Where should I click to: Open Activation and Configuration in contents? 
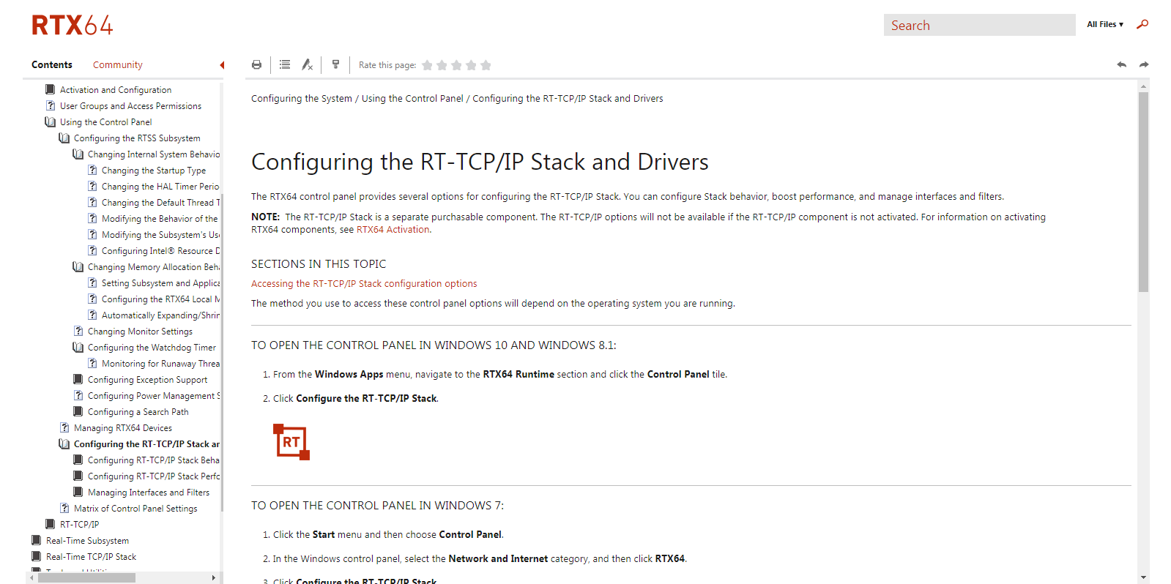(x=116, y=89)
